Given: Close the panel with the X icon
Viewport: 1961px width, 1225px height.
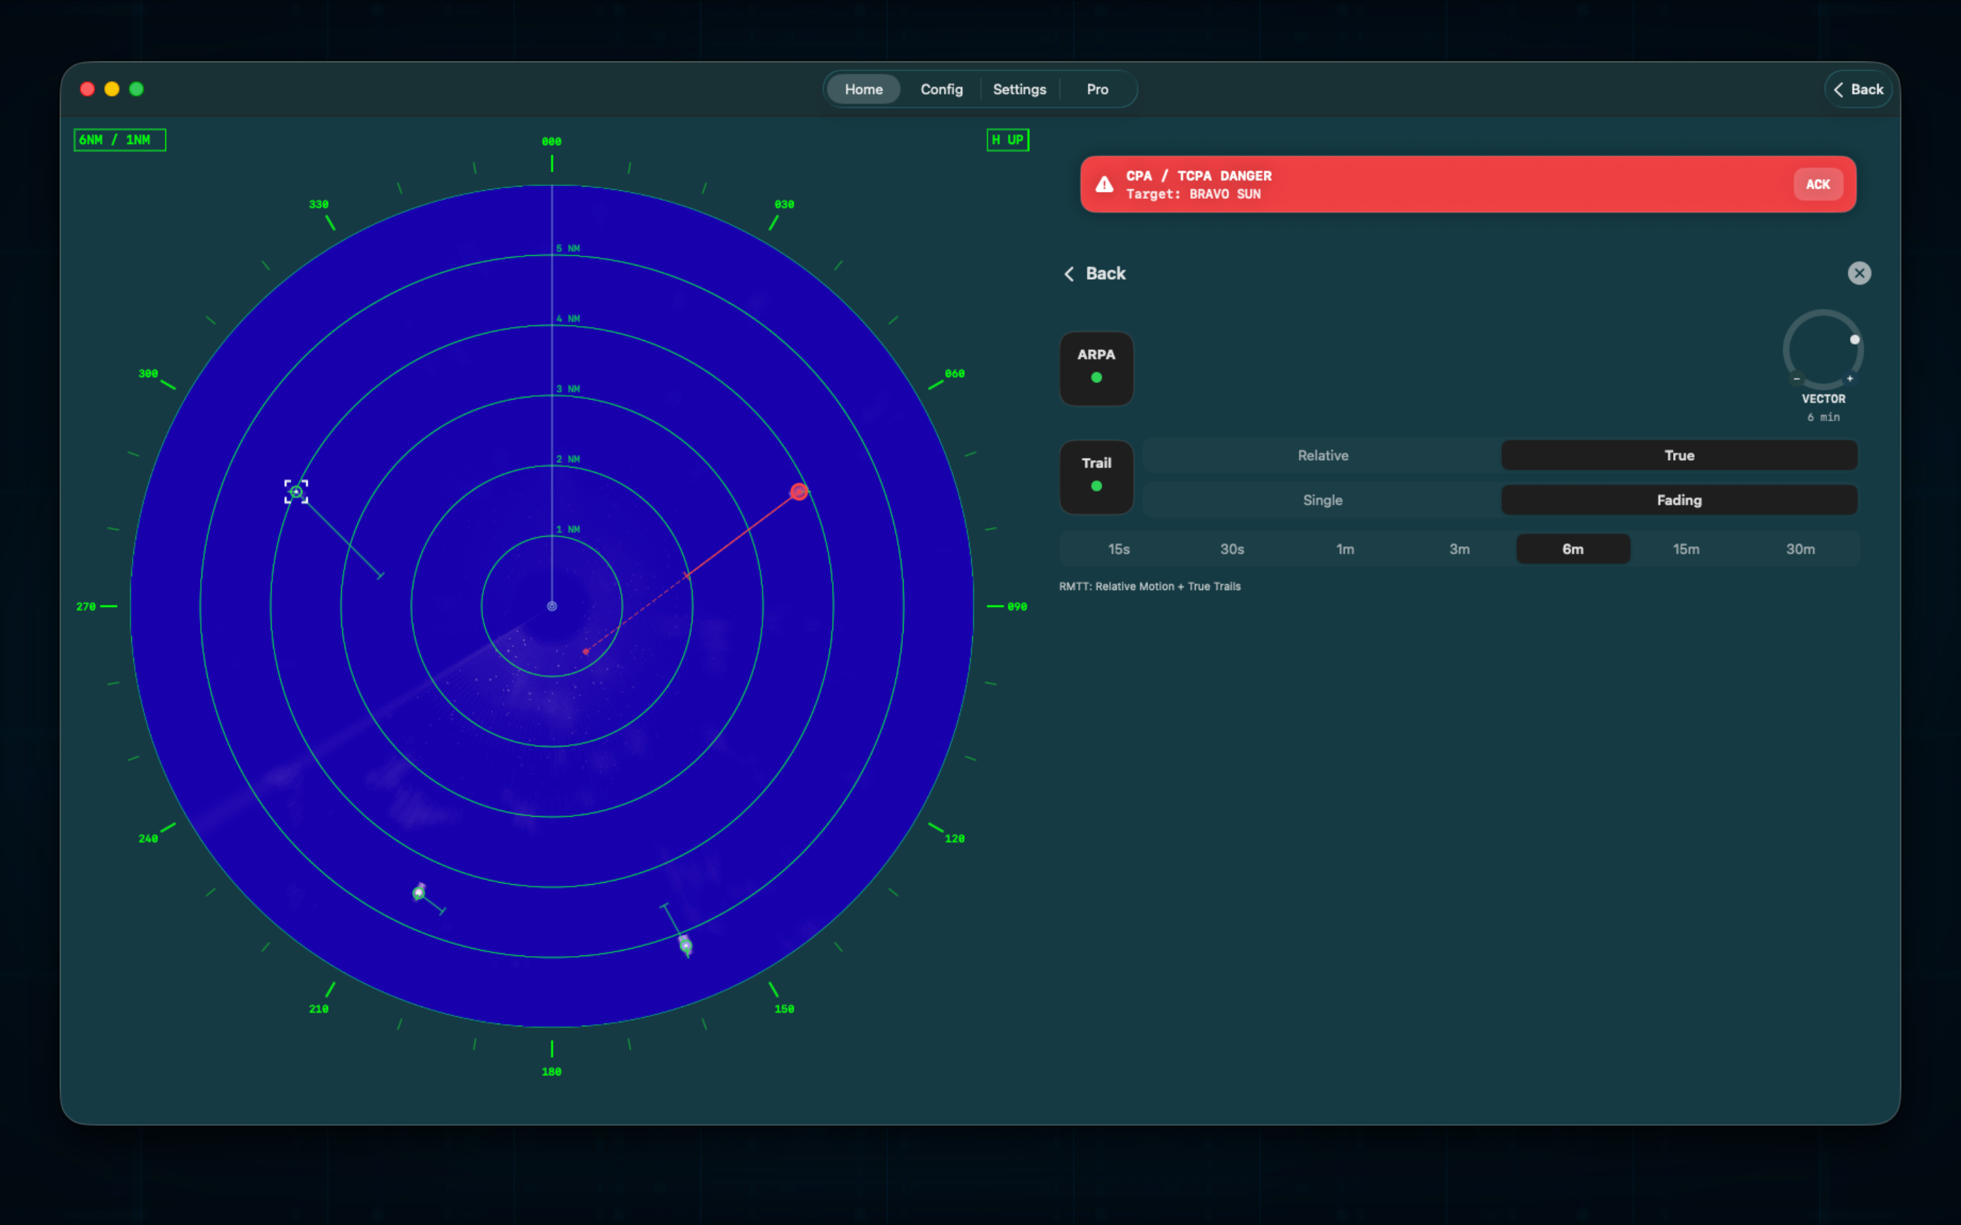Looking at the screenshot, I should click(1859, 273).
